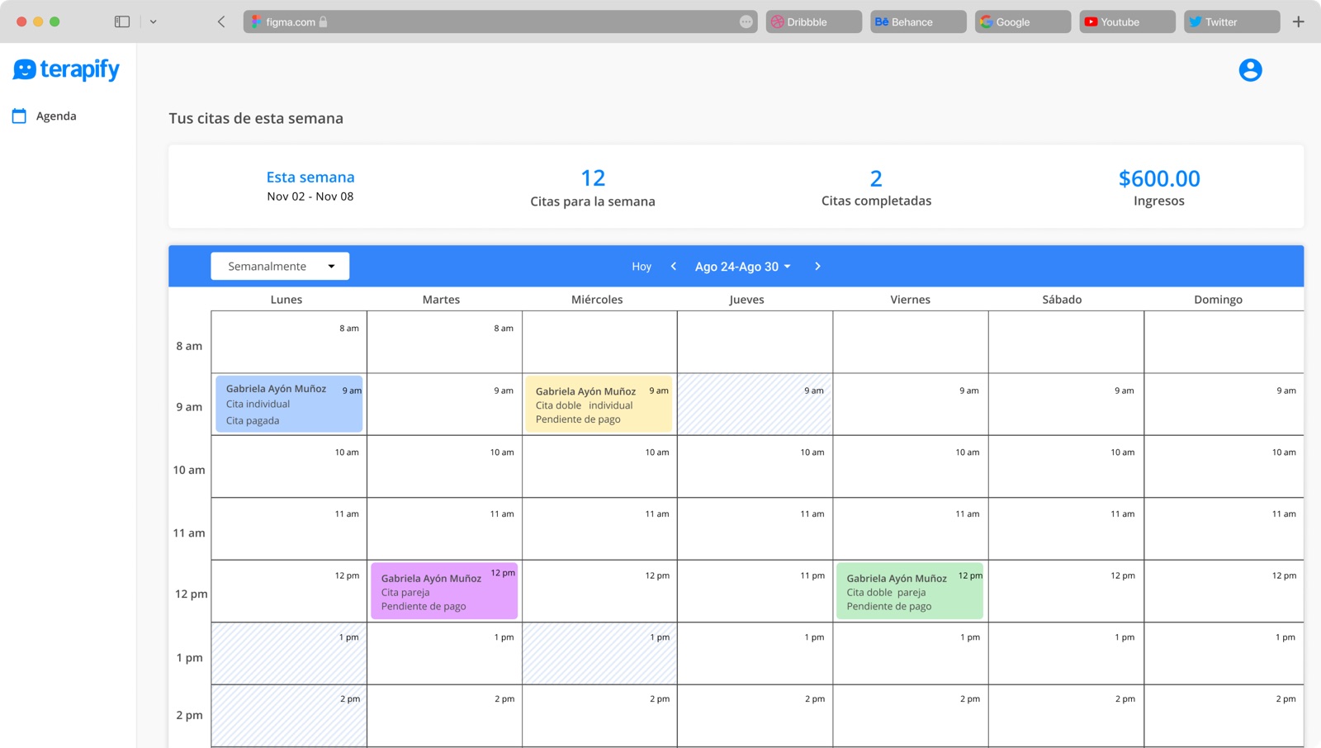Open the Behance favorite tab
This screenshot has height=748, width=1321.
pos(917,21)
